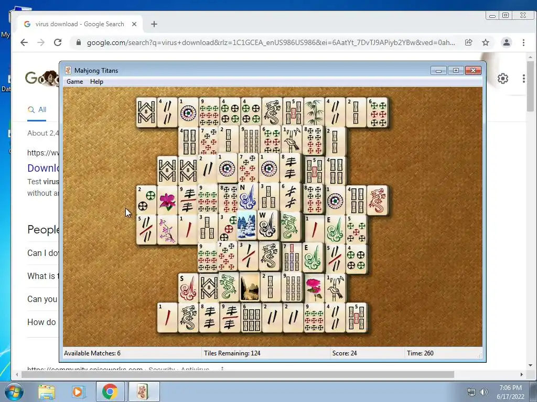
Task: Bookmark this page with the star icon
Action: click(x=485, y=42)
